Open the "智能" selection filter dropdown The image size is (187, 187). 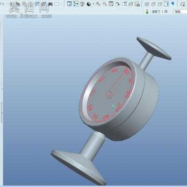point(180,12)
